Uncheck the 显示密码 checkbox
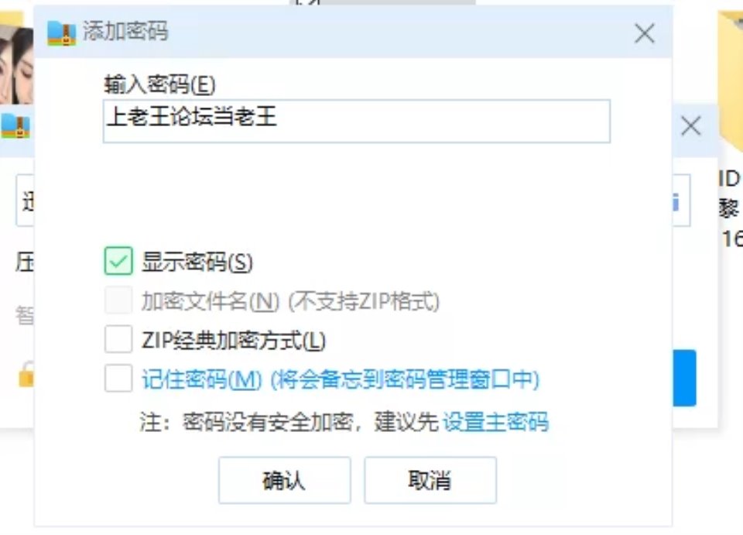The width and height of the screenshot is (743, 535). point(118,261)
